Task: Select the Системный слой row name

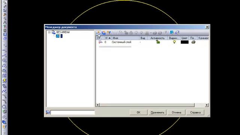Action: pyautogui.click(x=121, y=42)
